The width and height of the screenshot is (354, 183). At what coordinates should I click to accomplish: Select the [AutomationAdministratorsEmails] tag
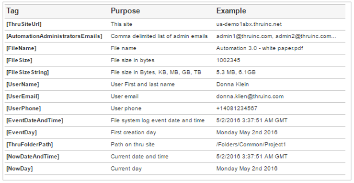[54, 36]
